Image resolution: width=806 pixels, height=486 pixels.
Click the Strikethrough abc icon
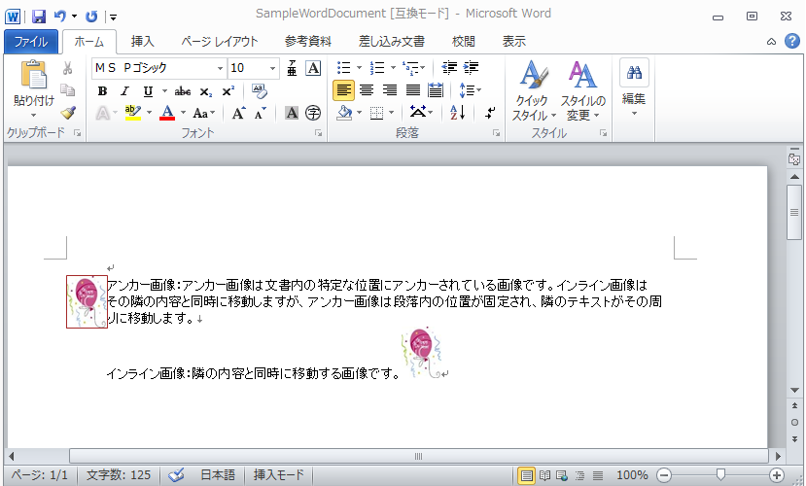pos(183,90)
